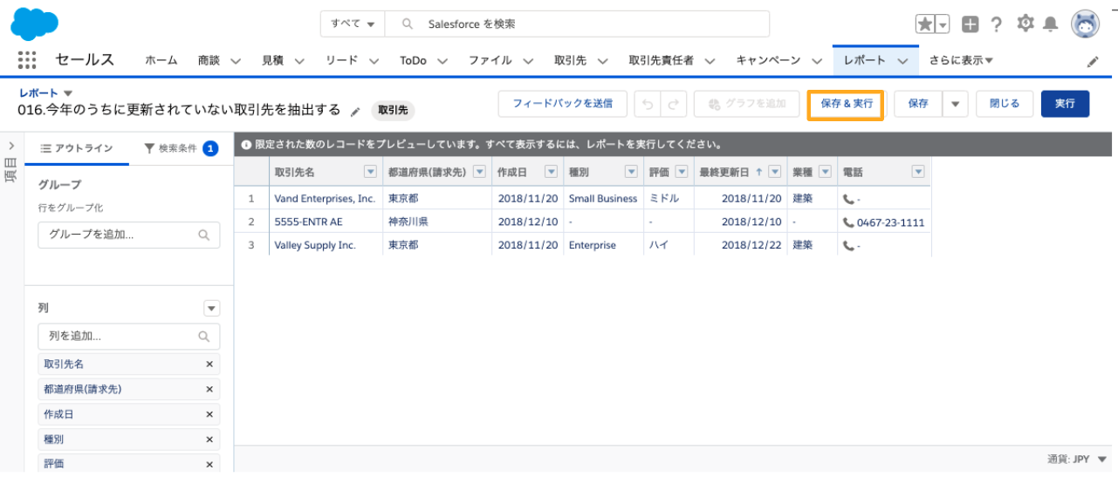This screenshot has height=477, width=1118.
Task: Open the 作成日 column header dropdown
Action: click(552, 173)
